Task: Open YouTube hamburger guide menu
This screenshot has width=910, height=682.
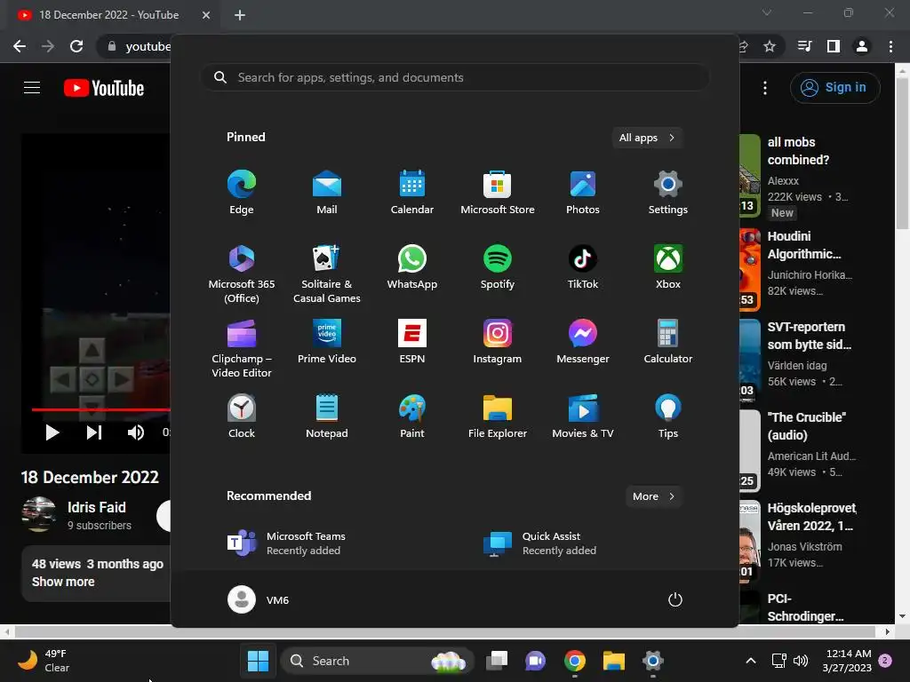Action: click(32, 88)
